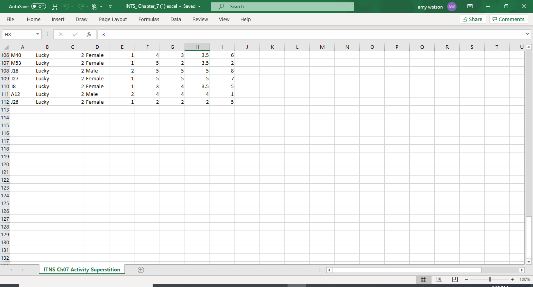Click horizontal scrollbar left arrow
533x287 pixels.
point(329,270)
